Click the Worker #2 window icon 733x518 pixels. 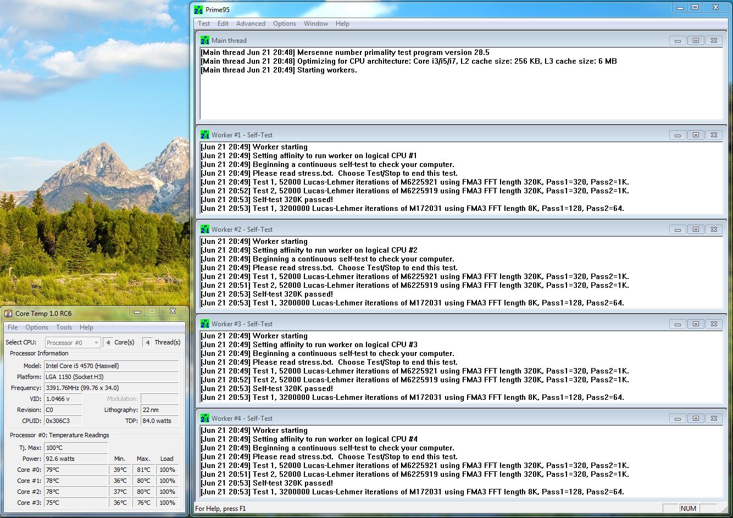coord(205,229)
